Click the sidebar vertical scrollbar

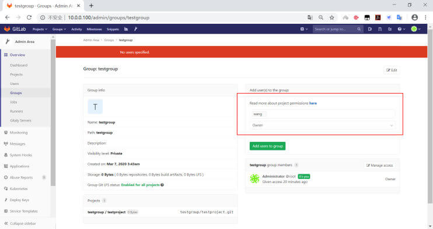point(53,113)
